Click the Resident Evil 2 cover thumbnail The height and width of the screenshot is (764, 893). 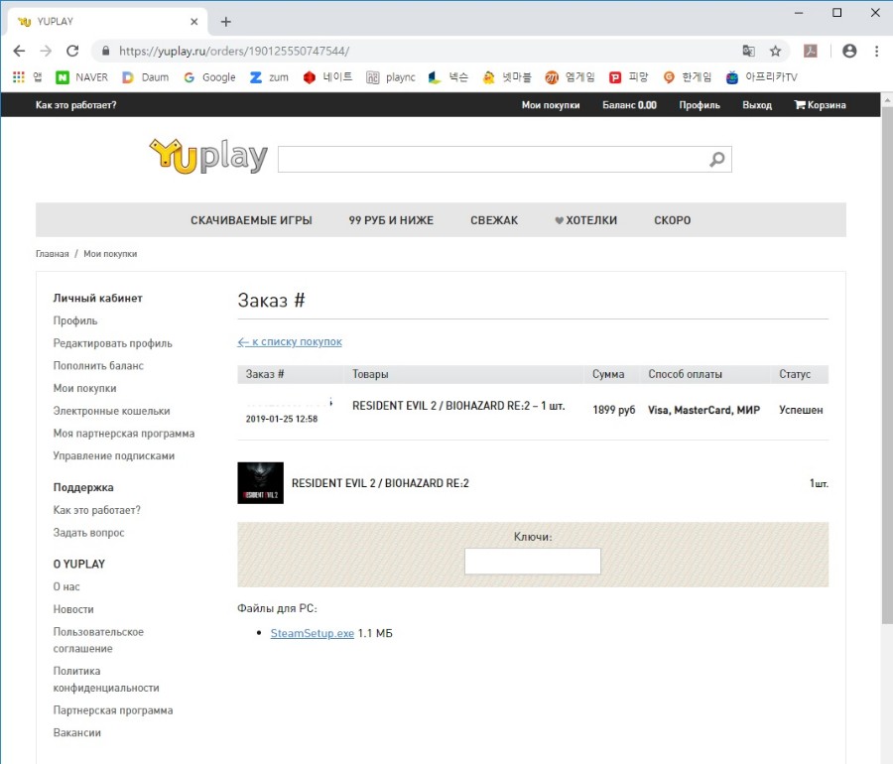pos(260,483)
